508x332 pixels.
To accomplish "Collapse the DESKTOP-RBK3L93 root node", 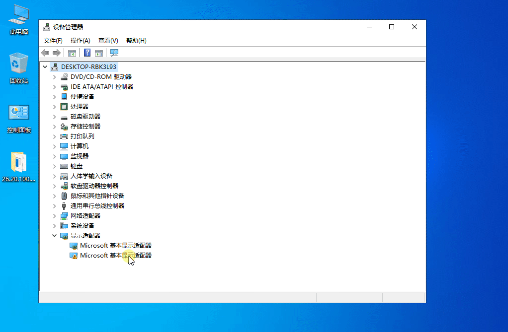I will click(x=45, y=67).
